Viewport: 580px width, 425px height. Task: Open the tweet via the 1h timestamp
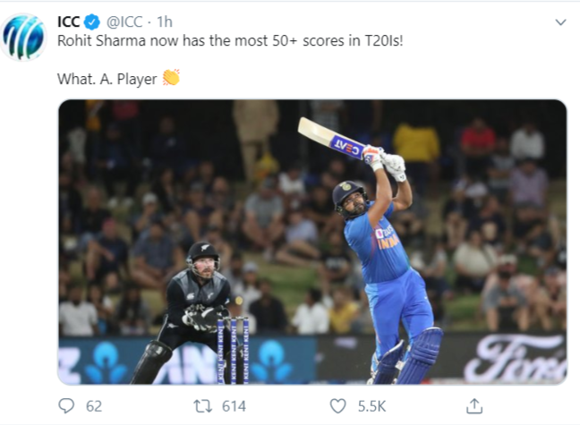tap(165, 22)
